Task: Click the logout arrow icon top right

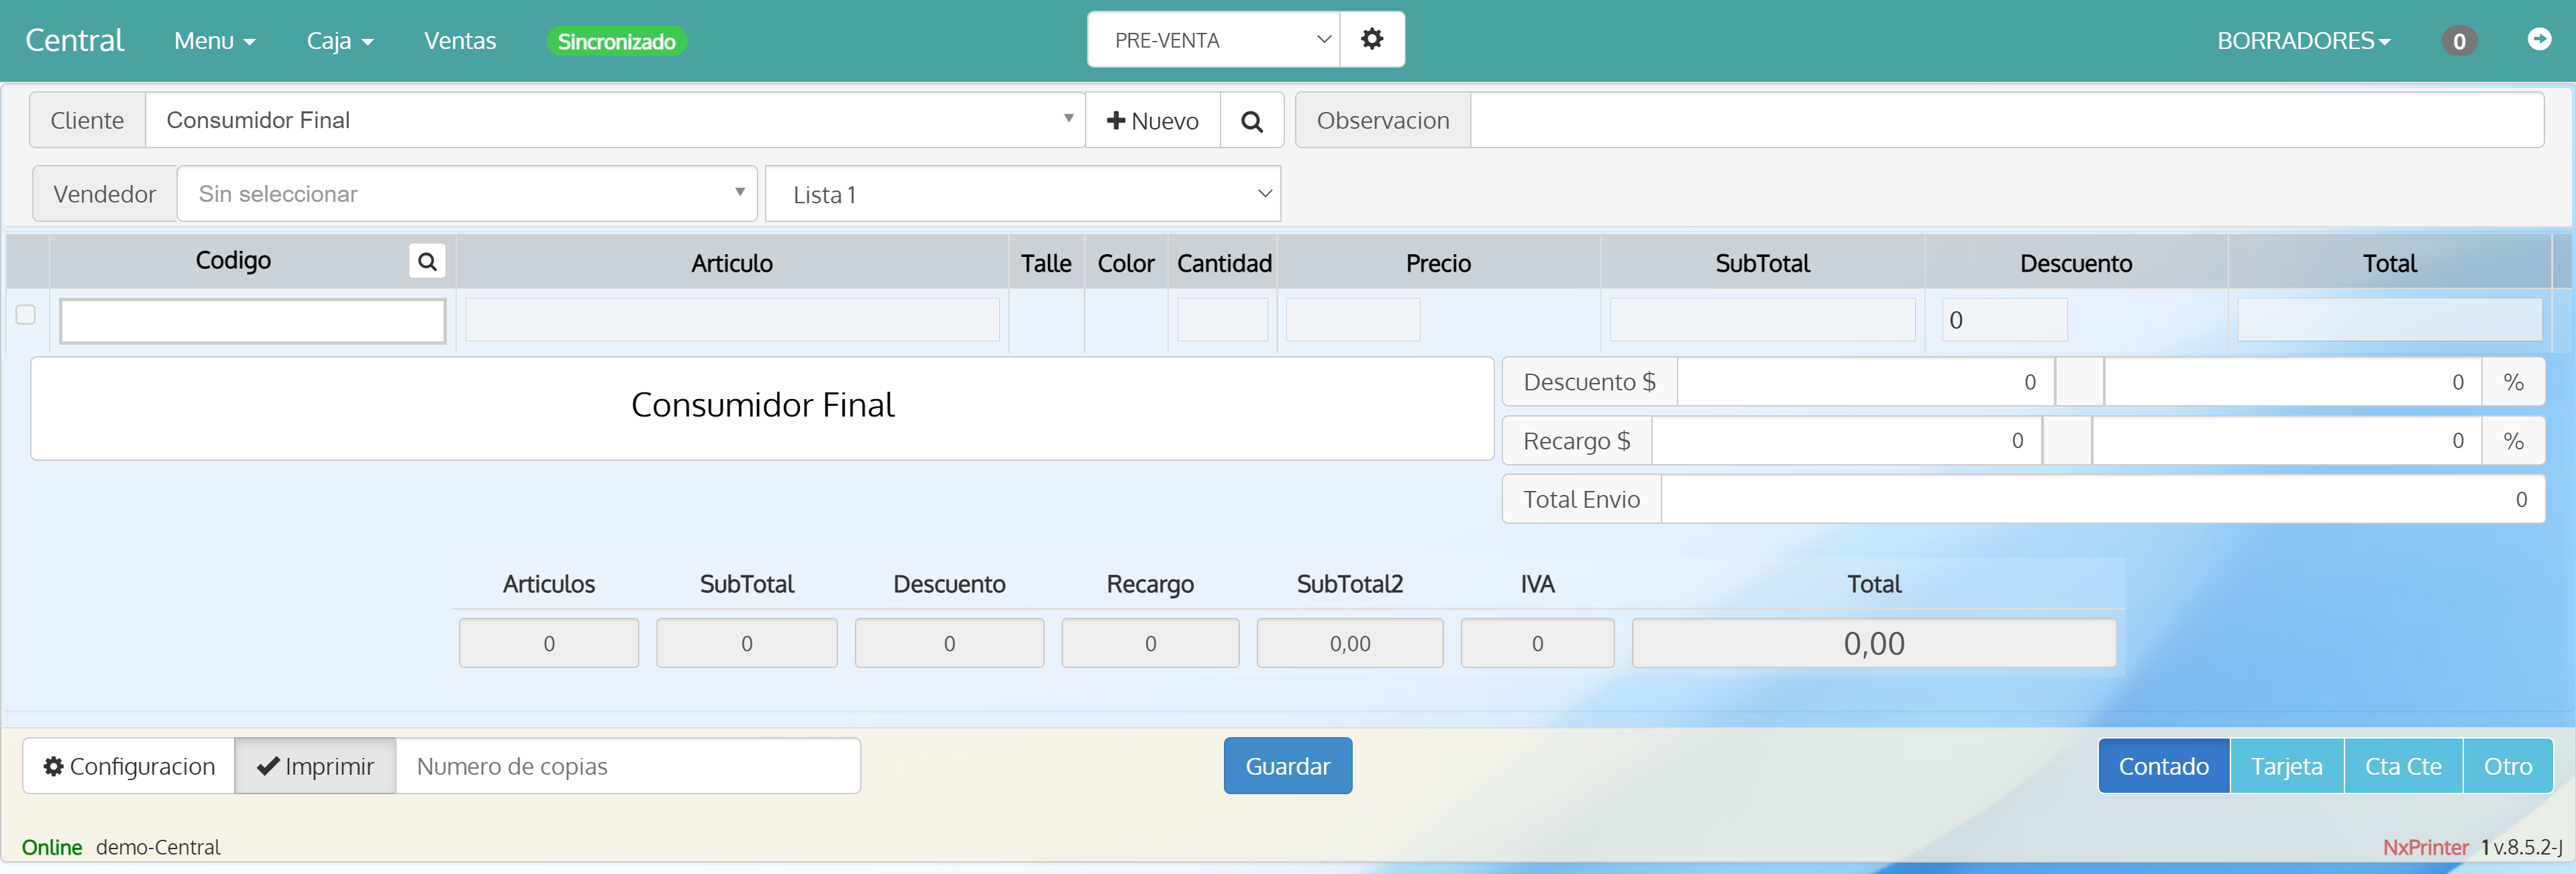Action: point(2540,40)
